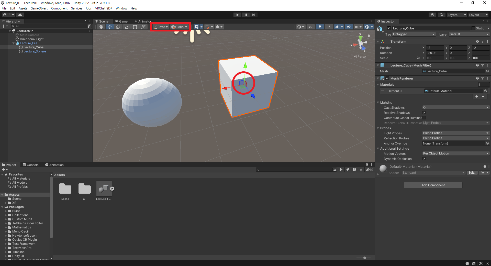Toggle Contribute Global Illumination checkbox
The width and height of the screenshot is (491, 266).
424,118
